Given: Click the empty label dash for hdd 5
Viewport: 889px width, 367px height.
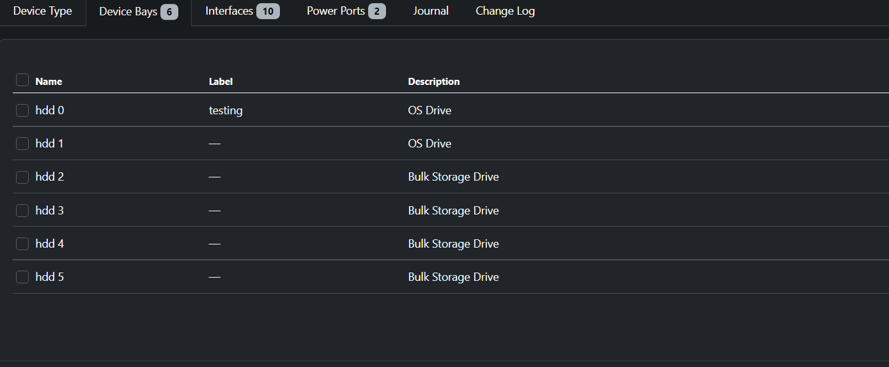Looking at the screenshot, I should [215, 277].
